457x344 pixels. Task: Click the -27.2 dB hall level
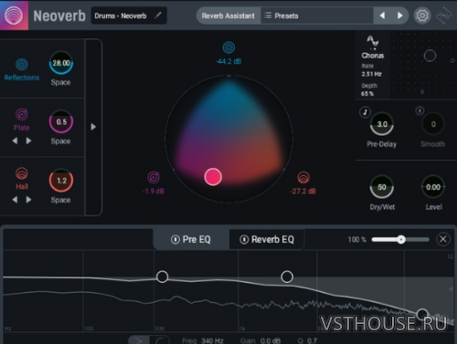pos(303,191)
